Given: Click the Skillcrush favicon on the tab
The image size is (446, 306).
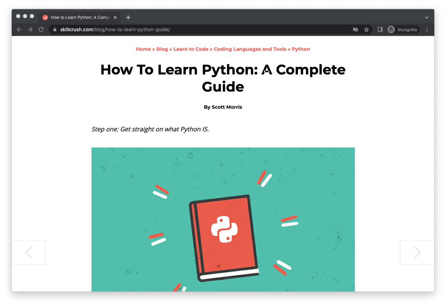Looking at the screenshot, I should tap(45, 17).
